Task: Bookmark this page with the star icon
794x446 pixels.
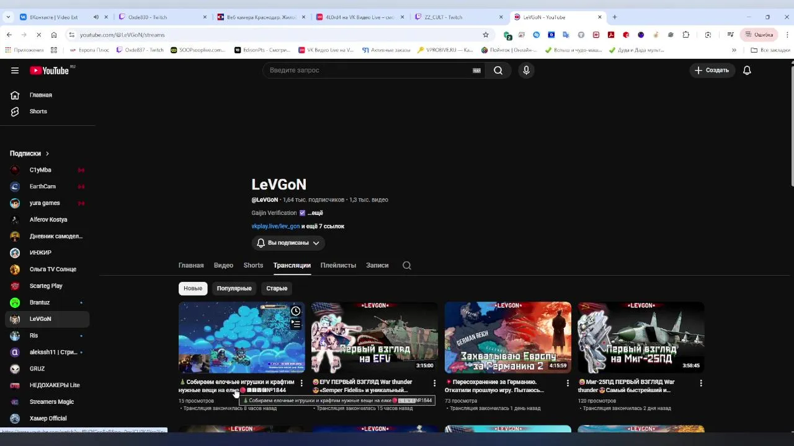Action: pyautogui.click(x=486, y=35)
